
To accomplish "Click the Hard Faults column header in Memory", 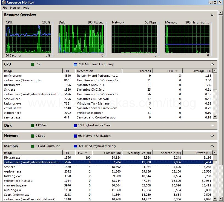I will tap(84, 153).
